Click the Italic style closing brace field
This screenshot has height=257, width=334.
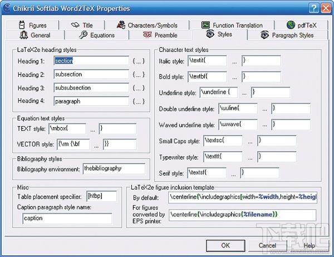click(x=261, y=61)
